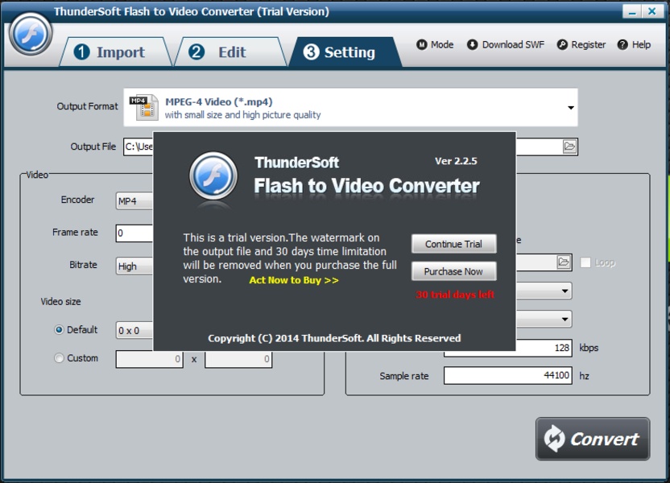670x483 pixels.
Task: Expand the Output Format dropdown arrow
Action: click(570, 108)
